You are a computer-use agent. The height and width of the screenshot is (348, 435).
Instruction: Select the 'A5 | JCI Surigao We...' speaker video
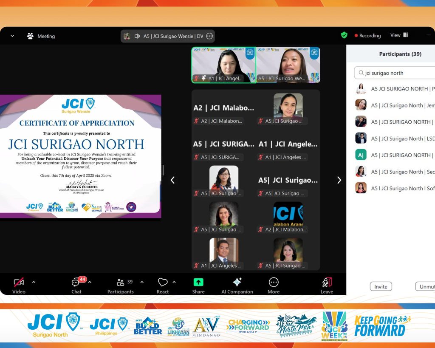pos(288,65)
